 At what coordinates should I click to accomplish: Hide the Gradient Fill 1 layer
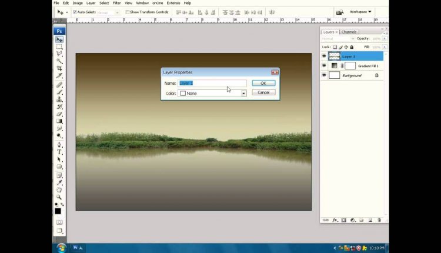click(x=324, y=65)
